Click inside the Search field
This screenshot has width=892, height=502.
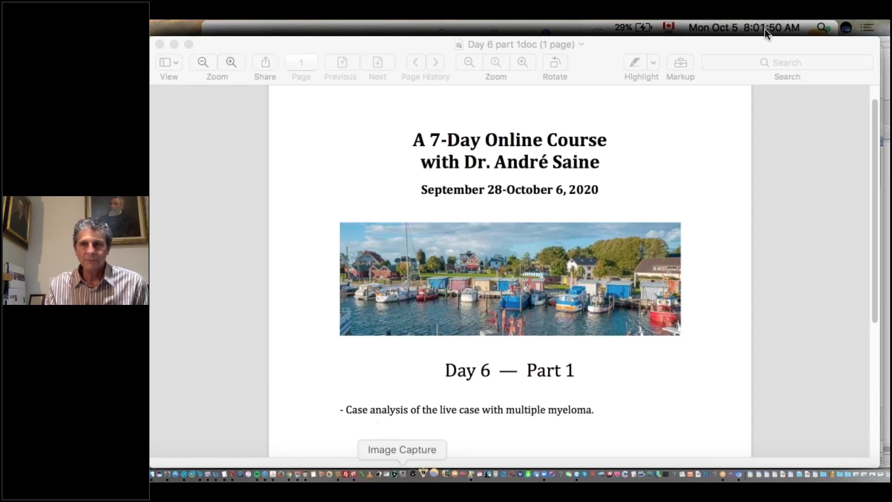[x=787, y=62]
